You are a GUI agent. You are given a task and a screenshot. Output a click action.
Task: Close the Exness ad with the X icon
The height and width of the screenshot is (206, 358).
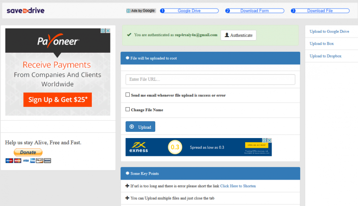coord(269,140)
